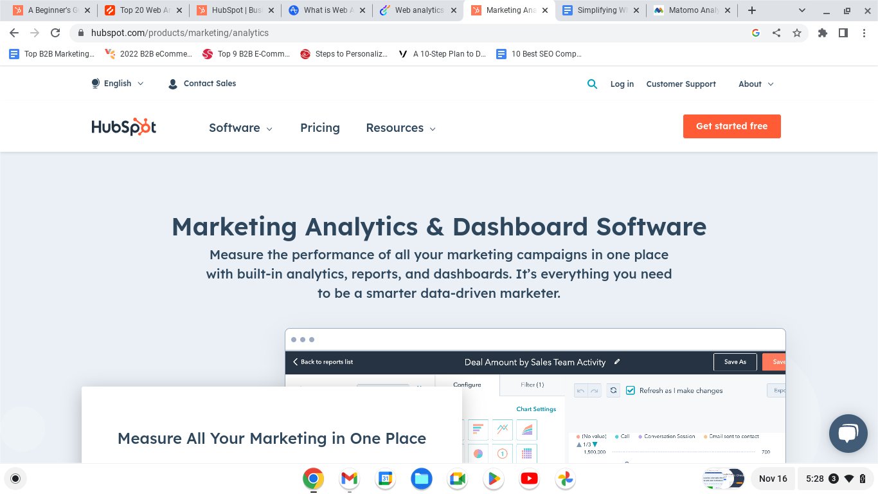Open the English language selector

tap(117, 83)
